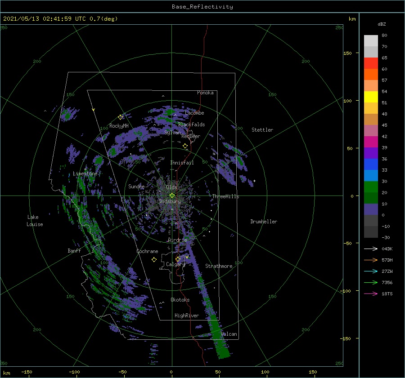Click the ThreeHills label
This screenshot has height=378, width=405.
coord(225,196)
